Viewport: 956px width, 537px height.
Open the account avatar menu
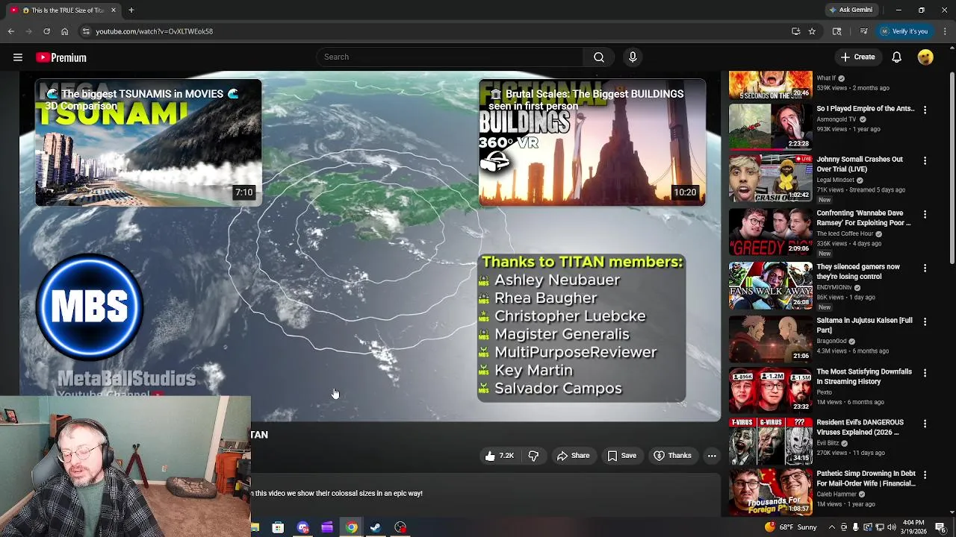tap(925, 57)
